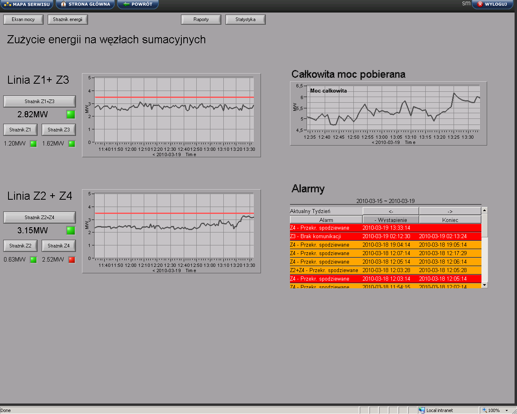Click the green status indicator beside 3.15MW
Image resolution: width=517 pixels, height=414 pixels.
[x=71, y=230]
